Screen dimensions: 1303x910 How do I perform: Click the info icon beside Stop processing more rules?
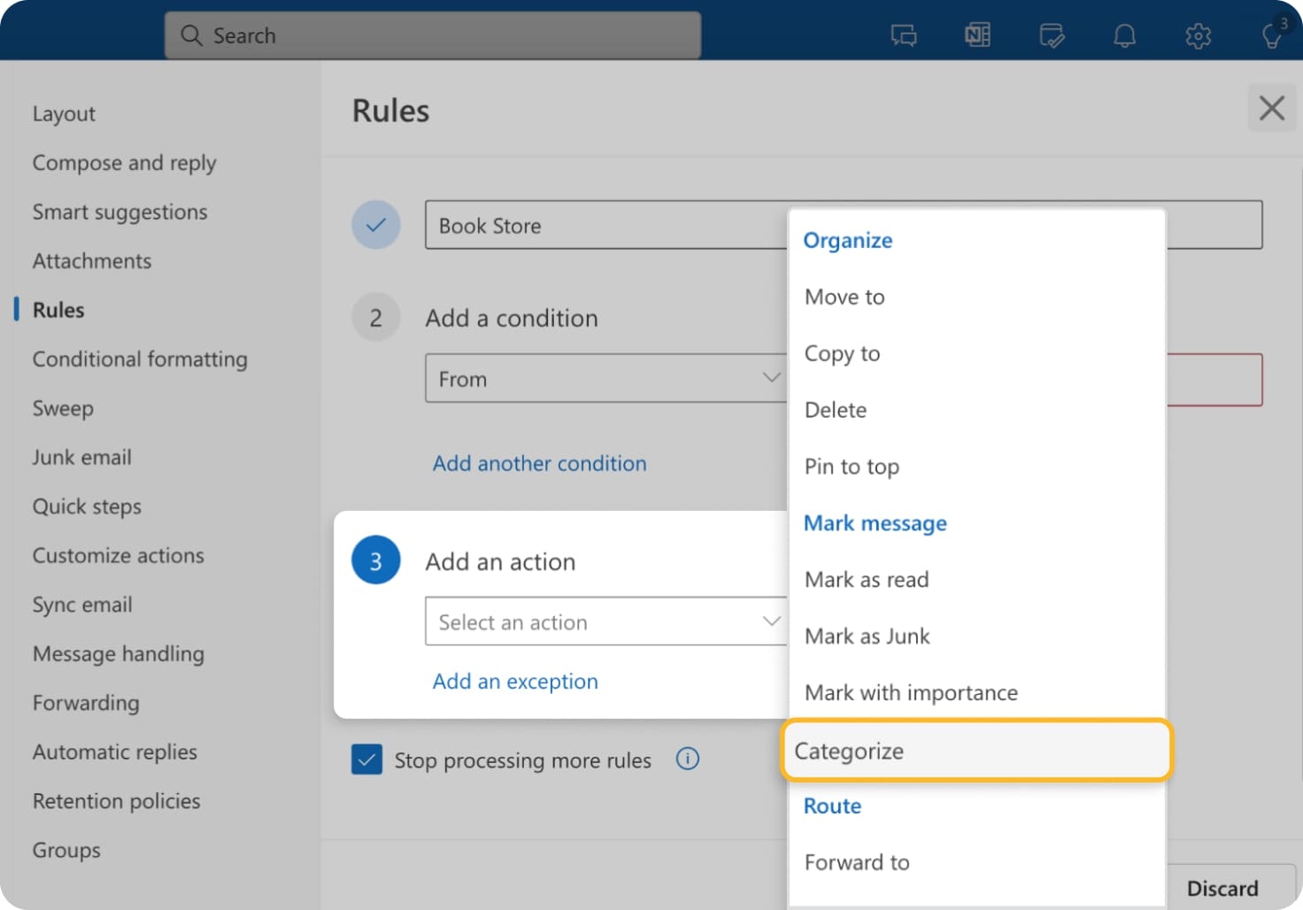coord(688,759)
